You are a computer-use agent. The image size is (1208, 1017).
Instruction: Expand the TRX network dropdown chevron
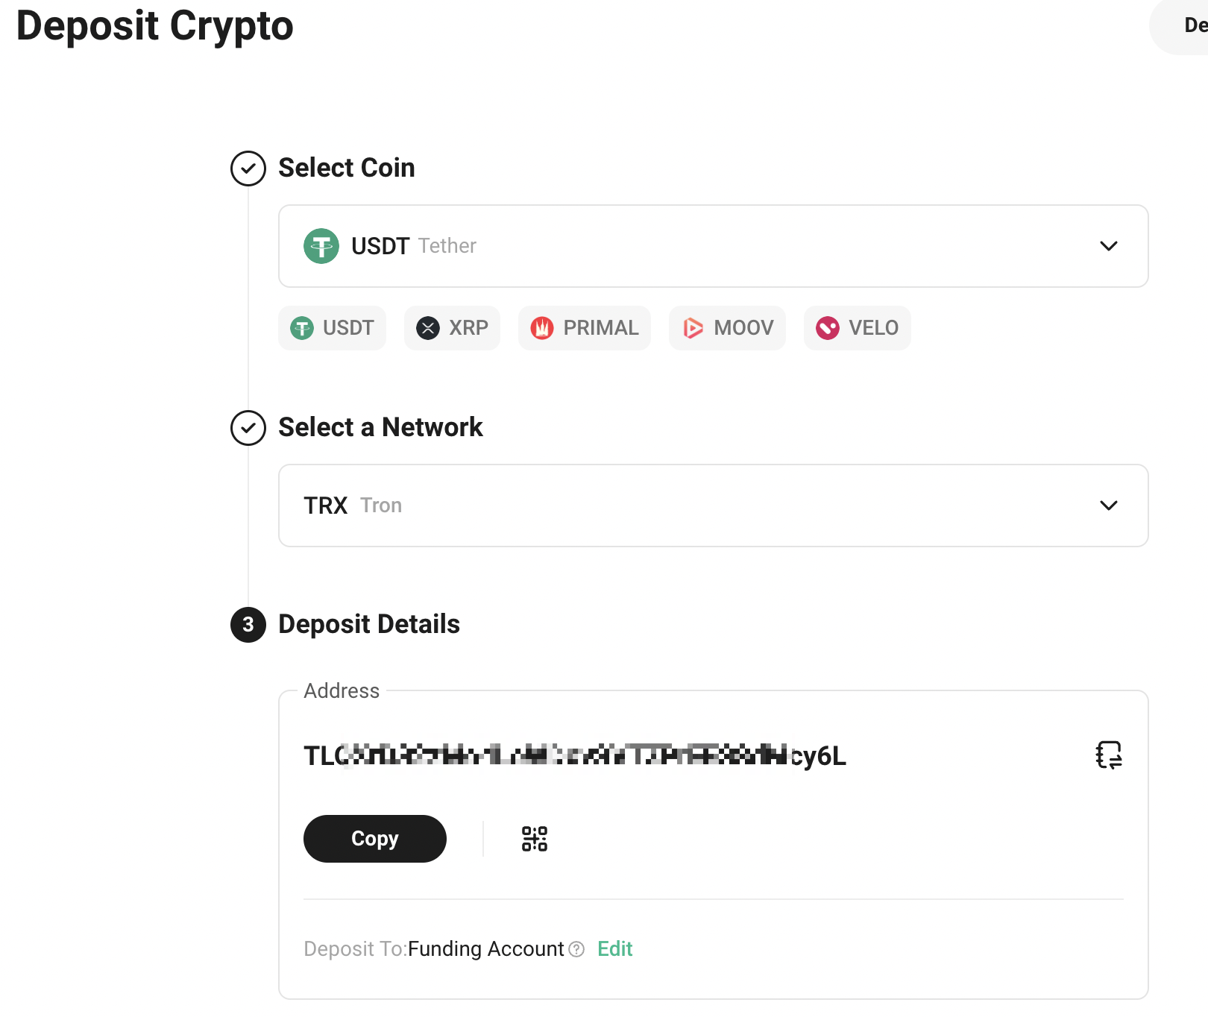point(1109,506)
